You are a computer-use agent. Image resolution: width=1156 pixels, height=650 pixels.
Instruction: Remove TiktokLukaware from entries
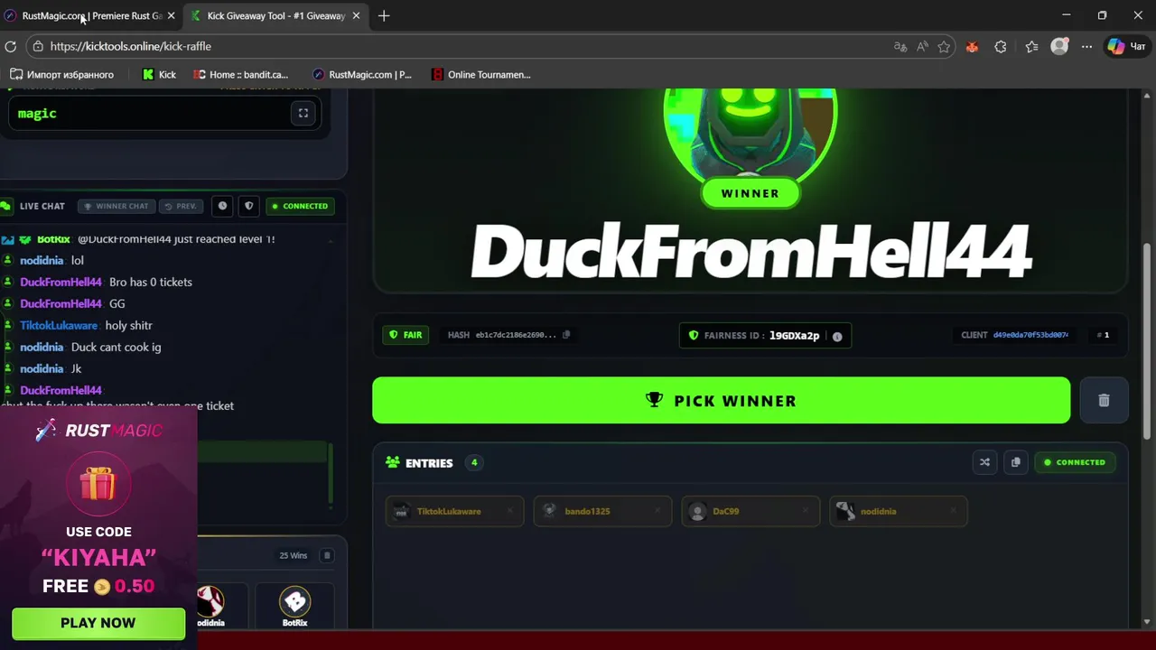coord(509,511)
